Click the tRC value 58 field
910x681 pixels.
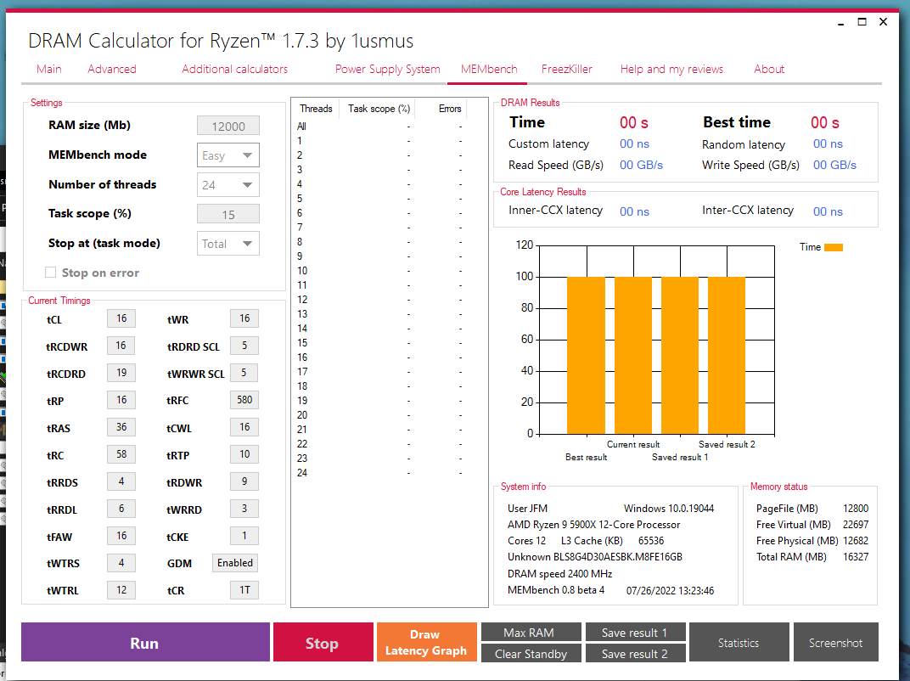(x=121, y=454)
